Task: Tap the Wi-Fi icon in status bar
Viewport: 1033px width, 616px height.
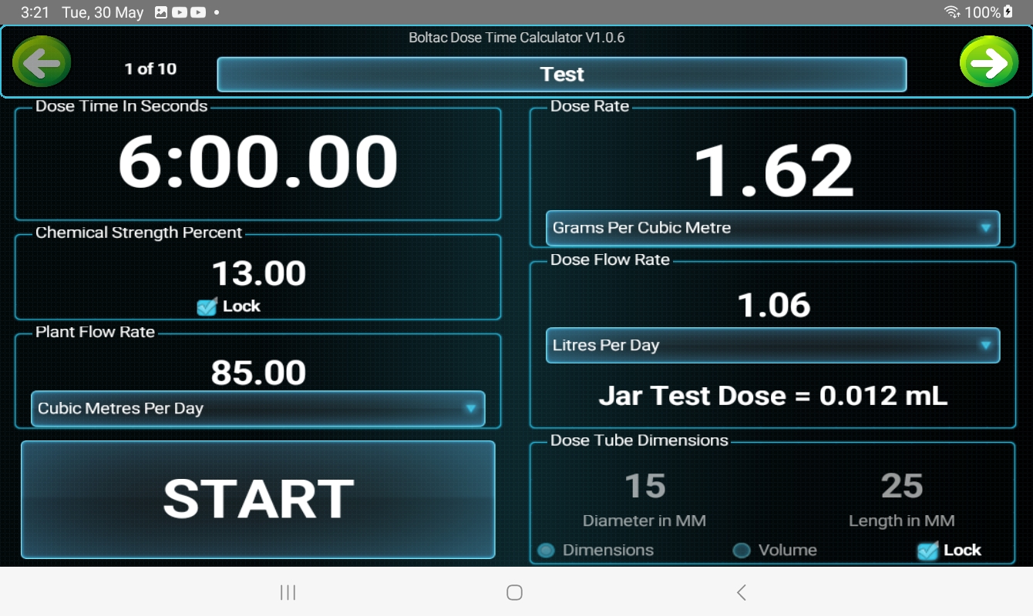Action: pos(952,12)
